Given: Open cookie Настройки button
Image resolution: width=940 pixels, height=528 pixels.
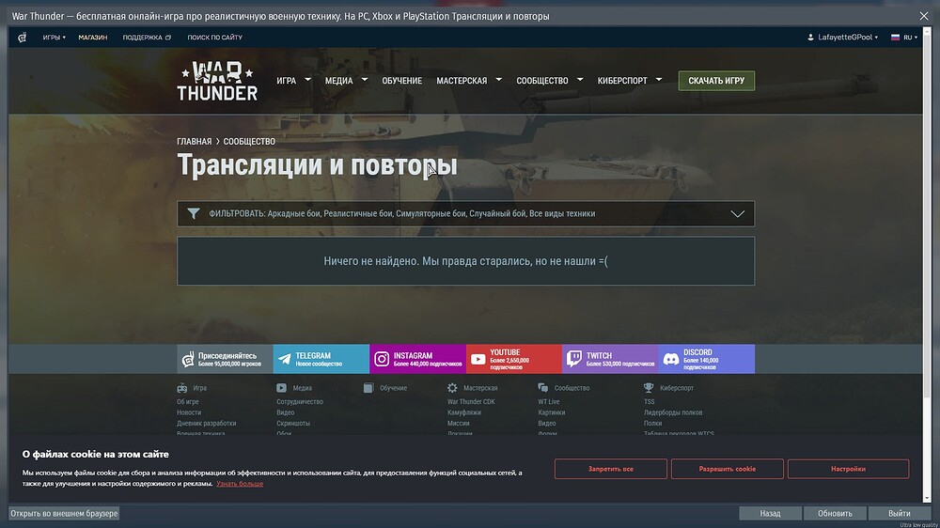Looking at the screenshot, I should coord(848,469).
